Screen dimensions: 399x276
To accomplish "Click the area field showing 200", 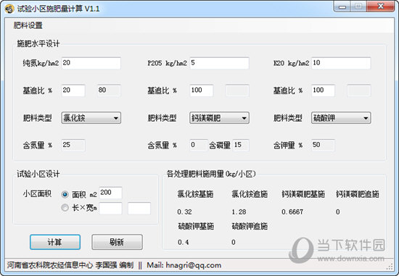I will pyautogui.click(x=110, y=193).
